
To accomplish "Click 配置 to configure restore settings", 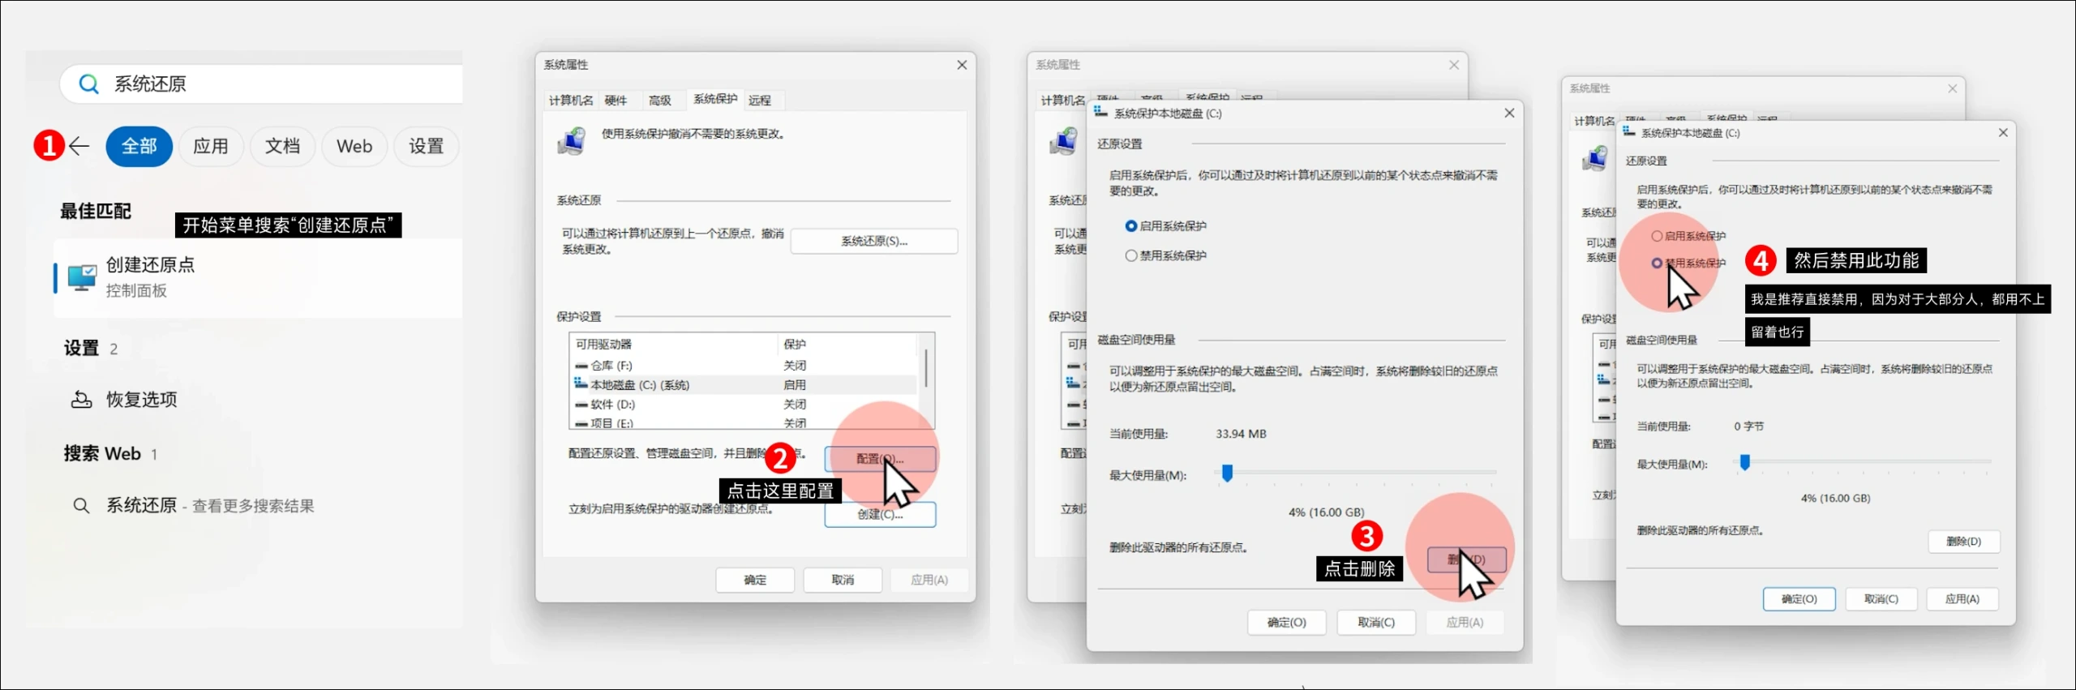I will pos(880,459).
